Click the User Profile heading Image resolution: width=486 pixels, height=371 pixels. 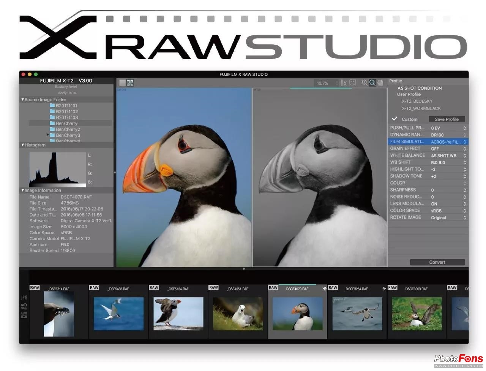(409, 94)
